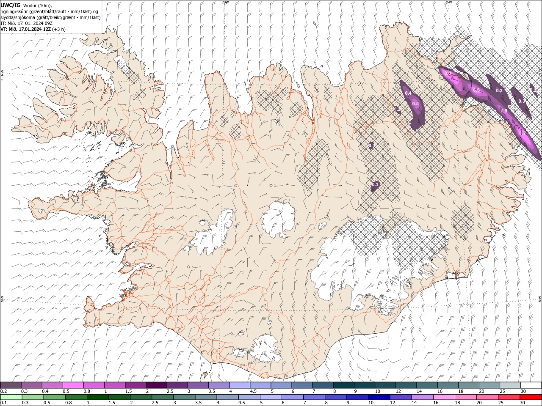Click the 0.4 snowfall contour label on map
Viewport: 542px width, 406px height.
(408, 93)
